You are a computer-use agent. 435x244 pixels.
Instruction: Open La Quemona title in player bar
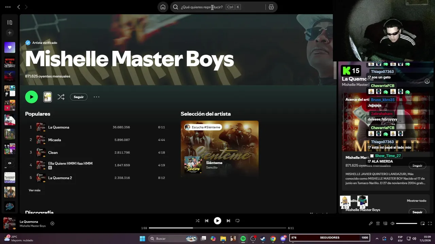click(29, 222)
